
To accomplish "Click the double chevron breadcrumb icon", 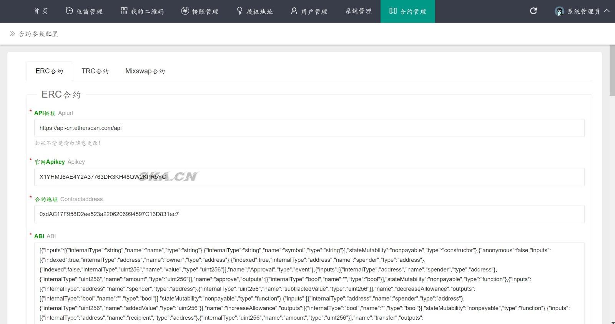I will pos(12,34).
